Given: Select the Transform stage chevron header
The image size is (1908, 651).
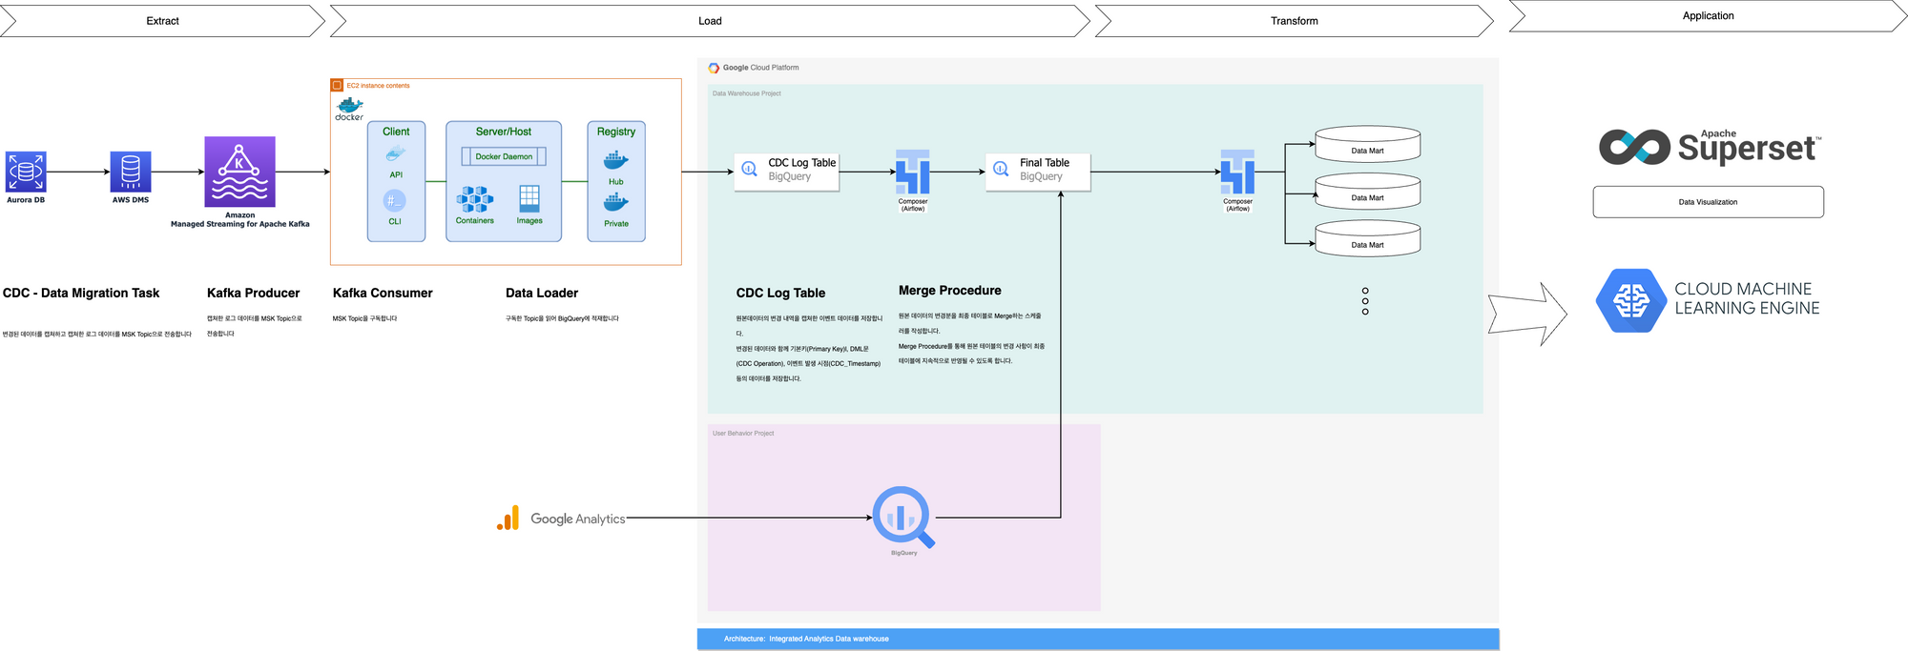Looking at the screenshot, I should click(1294, 21).
